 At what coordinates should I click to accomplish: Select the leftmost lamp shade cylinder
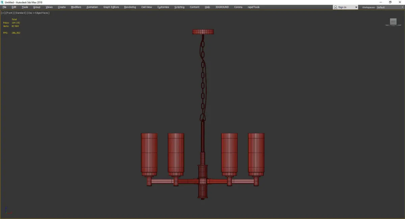click(149, 152)
